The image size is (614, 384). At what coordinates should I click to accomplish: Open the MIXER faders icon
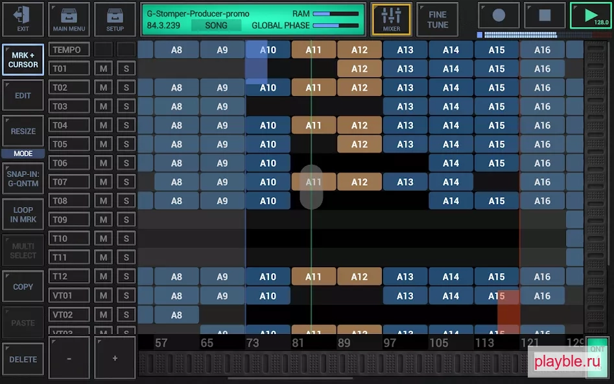pos(391,19)
